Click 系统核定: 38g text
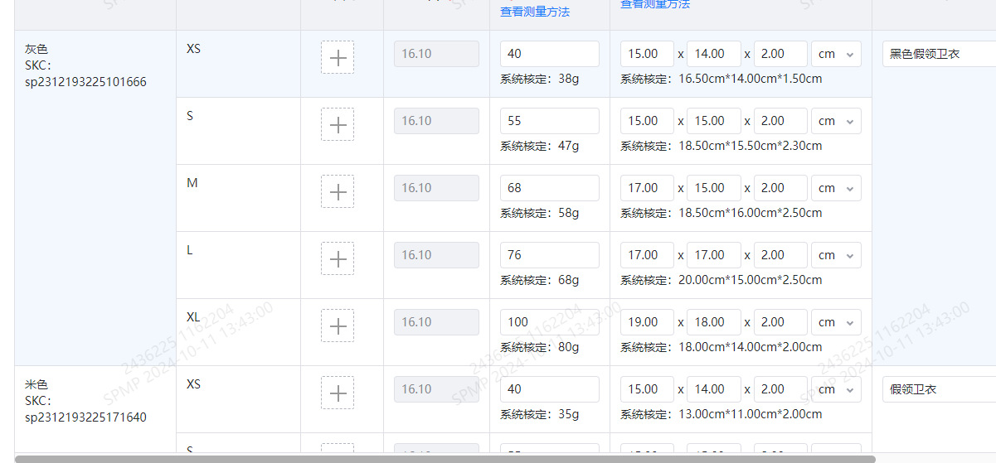The height and width of the screenshot is (463, 996). pos(540,79)
